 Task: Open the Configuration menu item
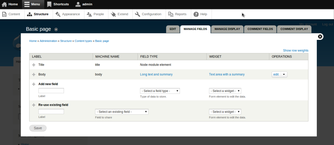click(x=149, y=14)
